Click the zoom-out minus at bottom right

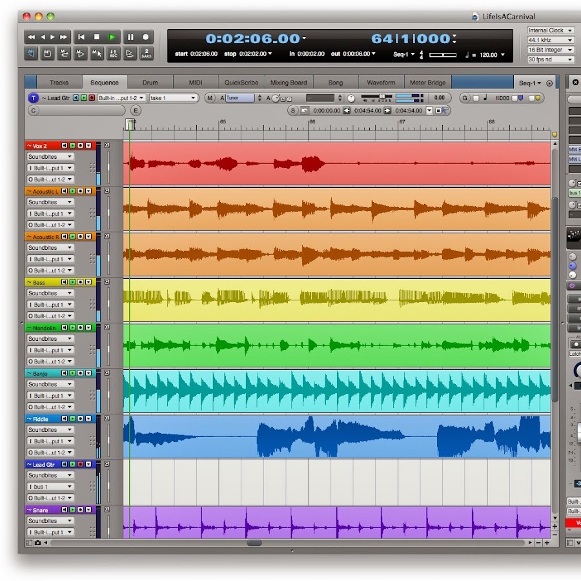point(538,543)
